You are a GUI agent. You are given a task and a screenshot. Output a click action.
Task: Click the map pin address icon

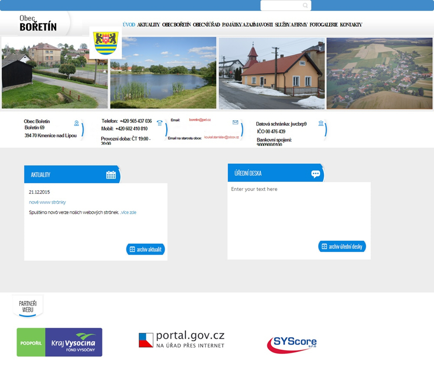coord(76,123)
